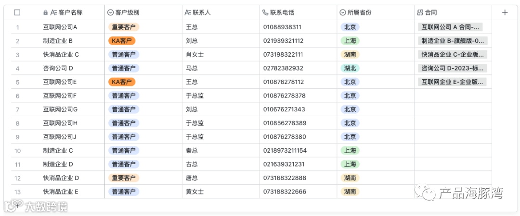Click empty 合同 cell for 互联网公司F
The image size is (520, 216).
[453, 96]
